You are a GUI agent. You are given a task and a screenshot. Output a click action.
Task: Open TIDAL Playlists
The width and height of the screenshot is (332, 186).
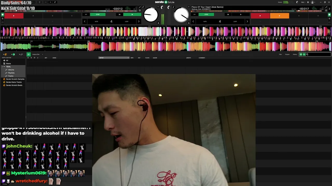coord(11,73)
